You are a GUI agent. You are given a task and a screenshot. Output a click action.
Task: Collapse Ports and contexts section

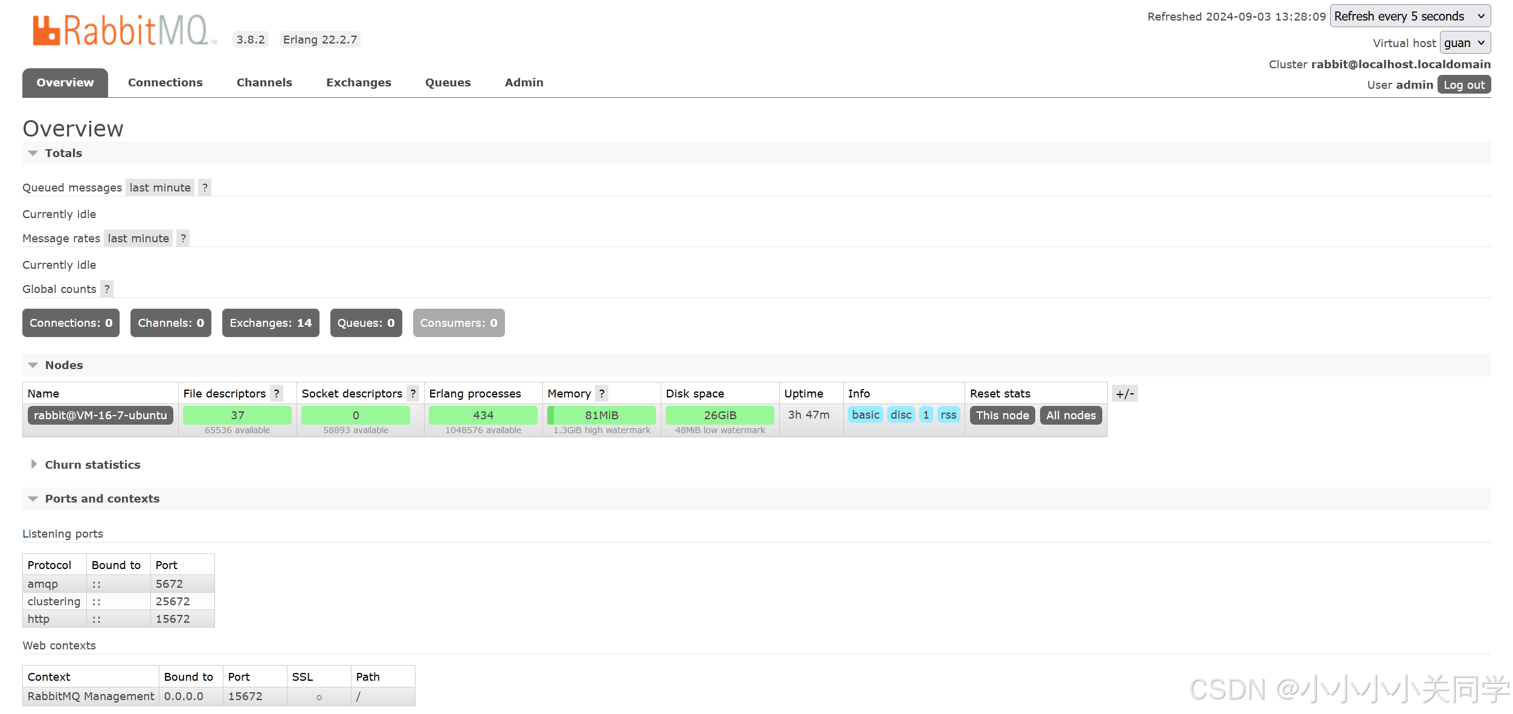[x=94, y=499]
